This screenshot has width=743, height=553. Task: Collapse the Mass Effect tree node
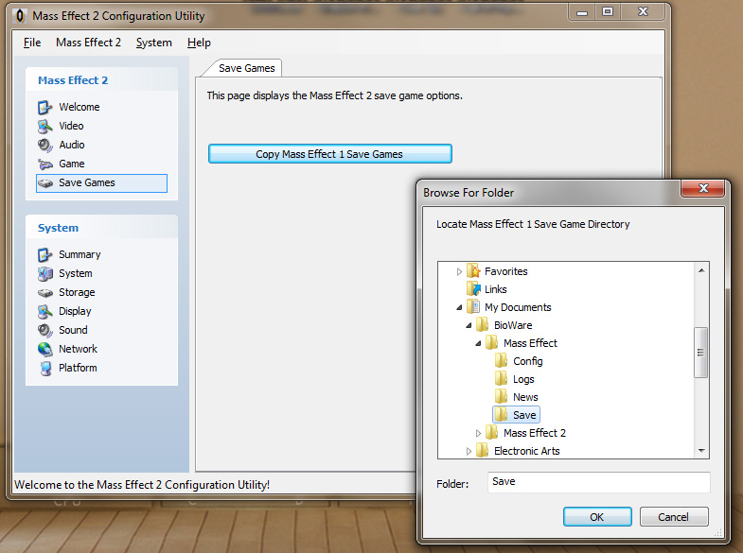coord(478,343)
